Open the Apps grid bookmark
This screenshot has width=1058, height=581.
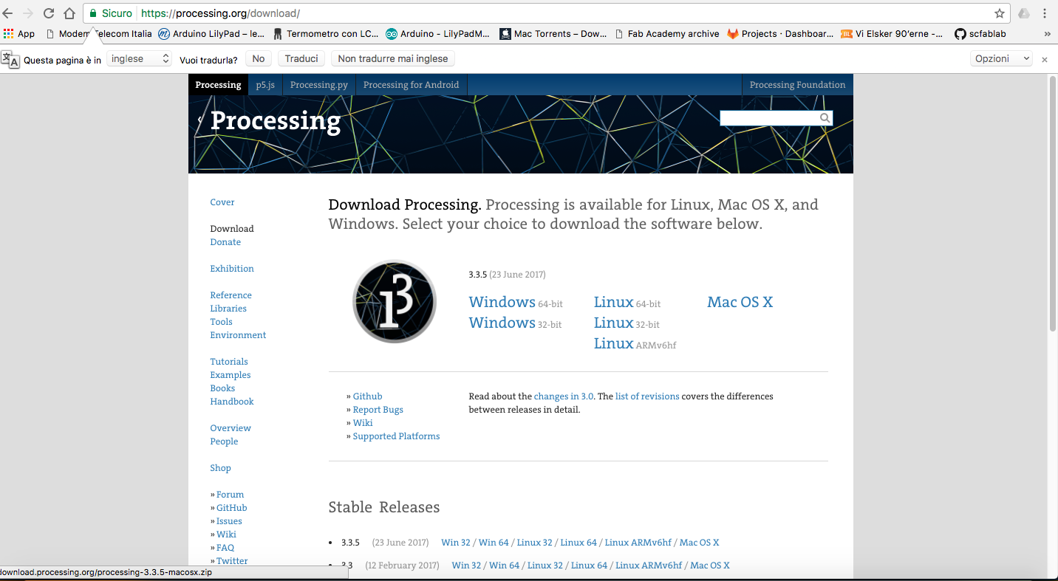tap(19, 34)
